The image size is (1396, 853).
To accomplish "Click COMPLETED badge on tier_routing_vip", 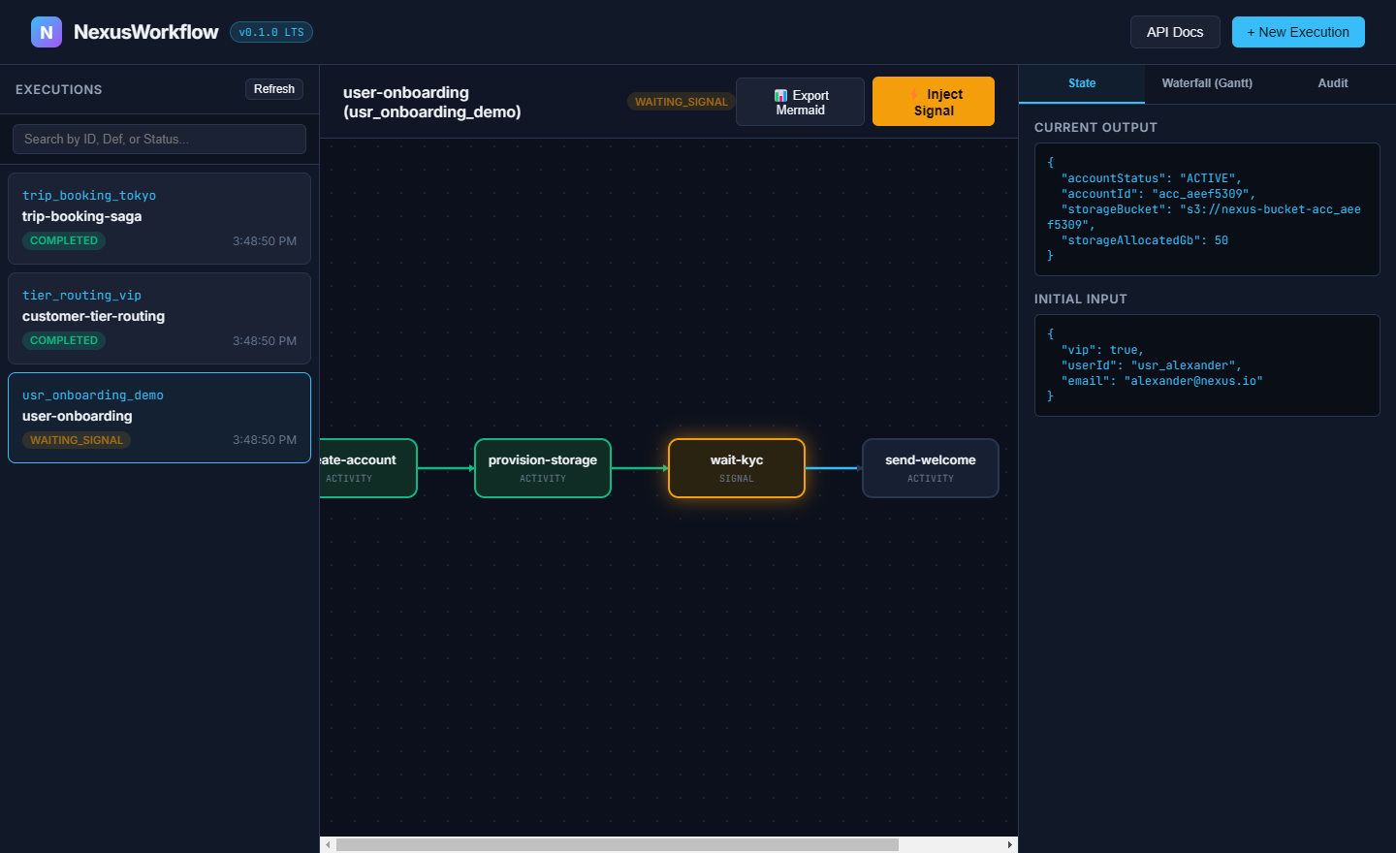I will 64,340.
